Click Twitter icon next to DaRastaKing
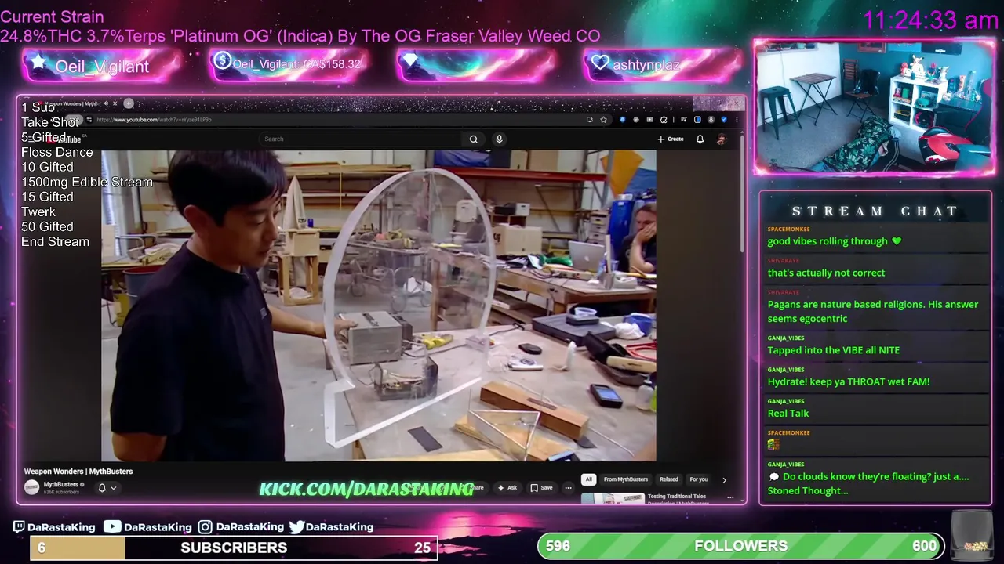 [x=296, y=527]
